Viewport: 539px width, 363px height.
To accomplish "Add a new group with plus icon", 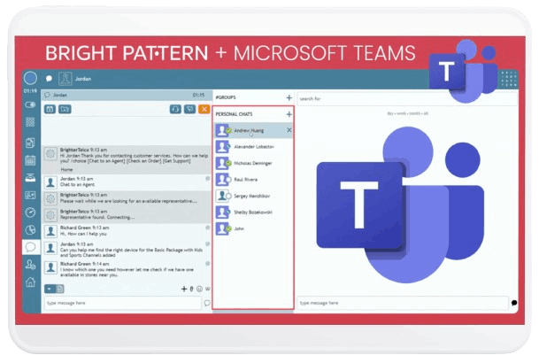I will pyautogui.click(x=289, y=97).
